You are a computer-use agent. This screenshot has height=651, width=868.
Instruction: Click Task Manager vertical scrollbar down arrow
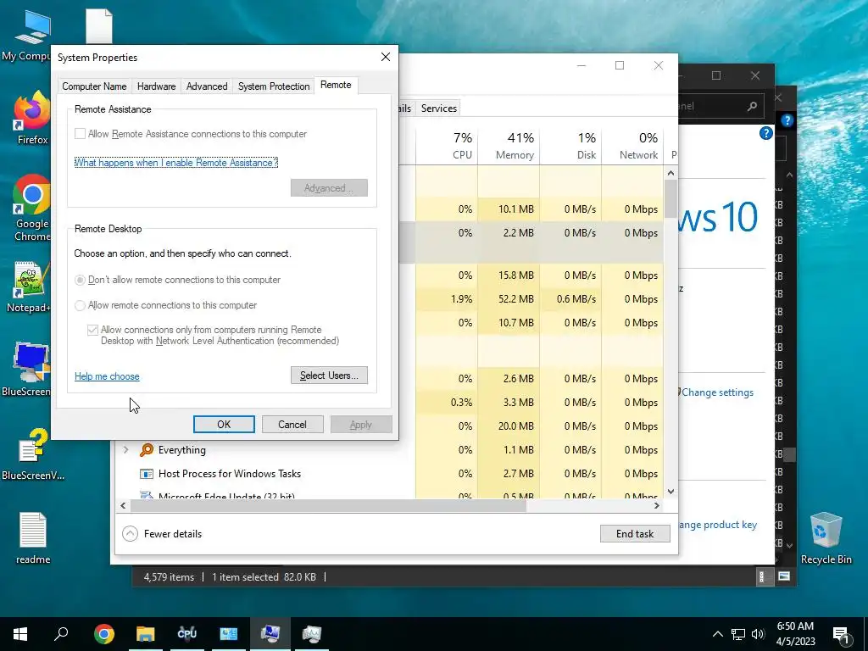pyautogui.click(x=671, y=492)
